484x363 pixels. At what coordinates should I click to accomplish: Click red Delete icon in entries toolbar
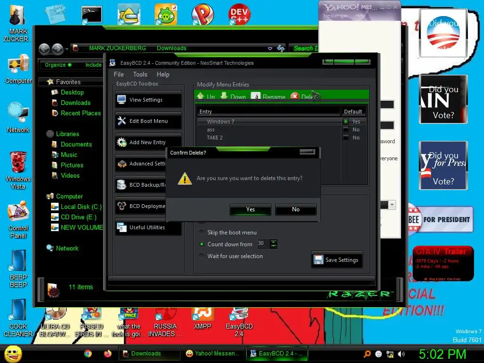coord(294,96)
